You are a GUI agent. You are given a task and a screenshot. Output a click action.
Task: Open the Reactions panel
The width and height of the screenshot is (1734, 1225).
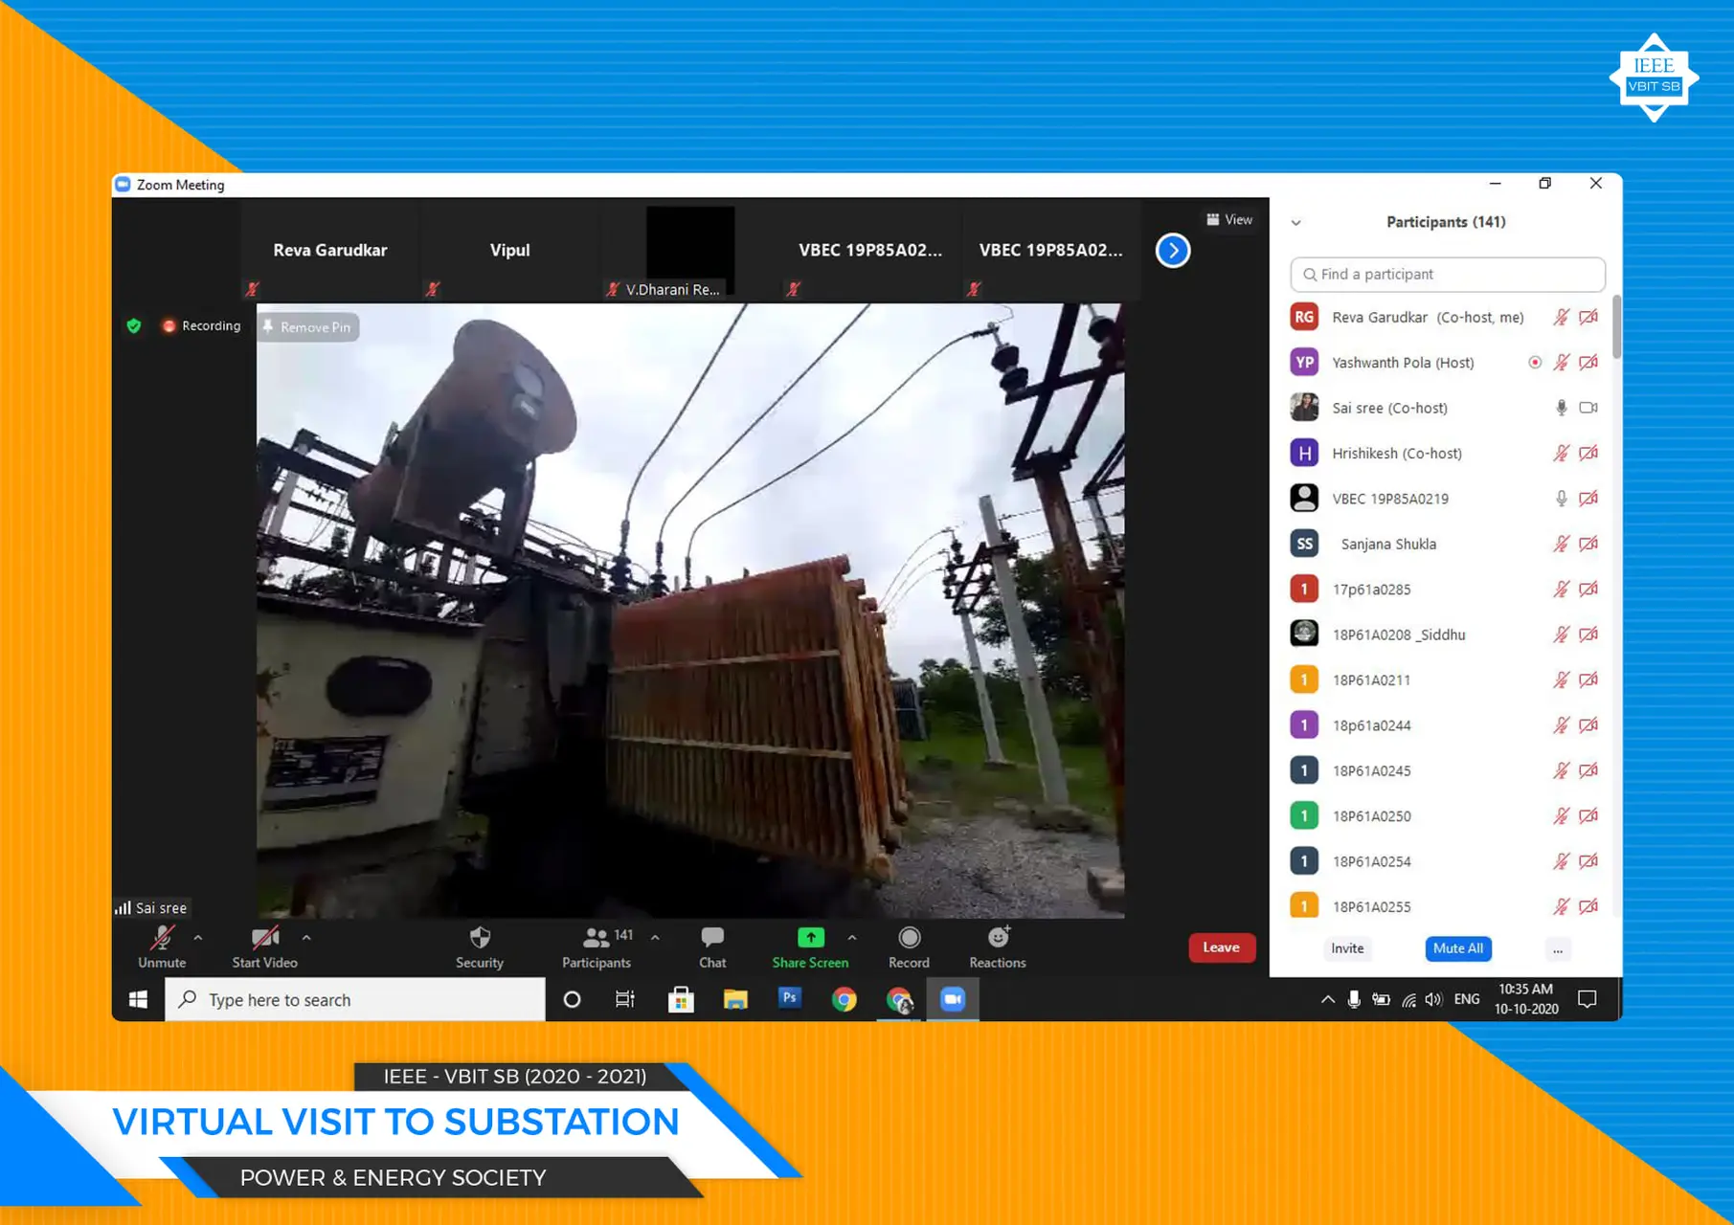coord(996,947)
